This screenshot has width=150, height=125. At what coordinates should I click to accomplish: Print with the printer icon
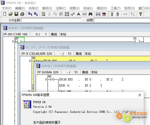pos(22,14)
